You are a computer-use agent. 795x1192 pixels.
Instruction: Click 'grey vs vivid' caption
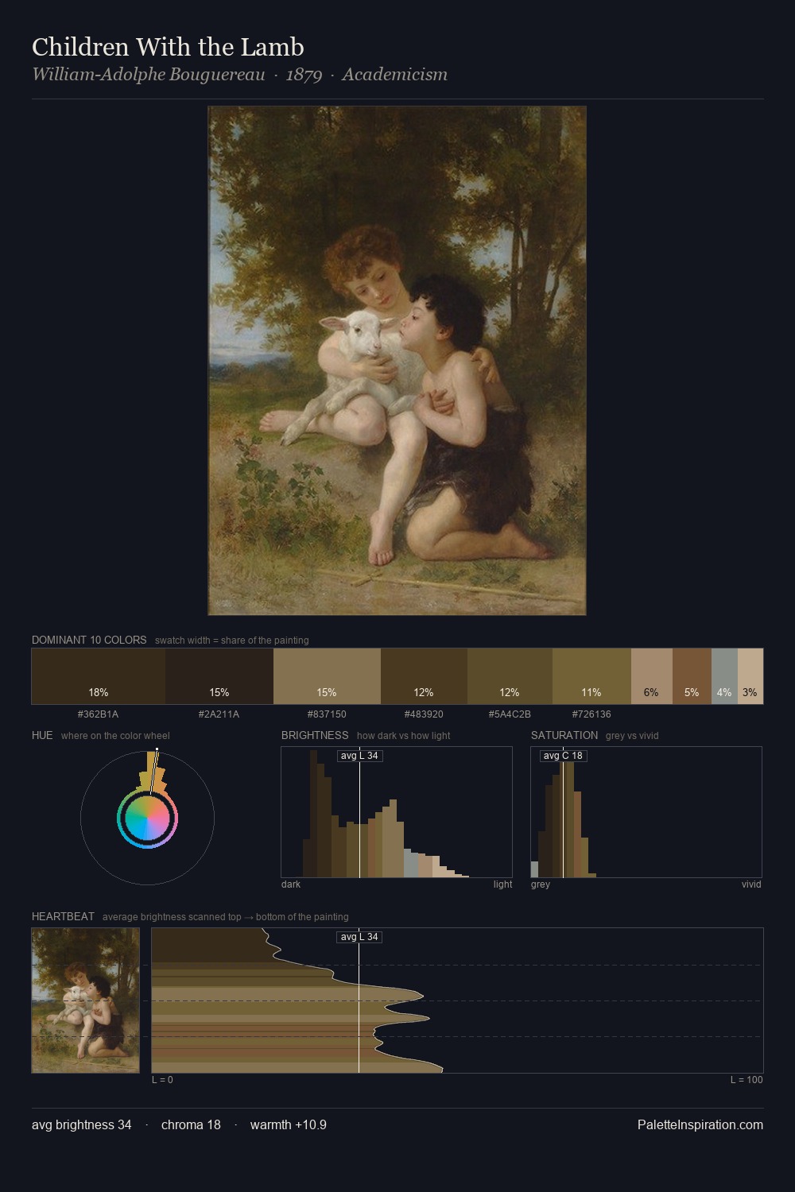coord(632,736)
